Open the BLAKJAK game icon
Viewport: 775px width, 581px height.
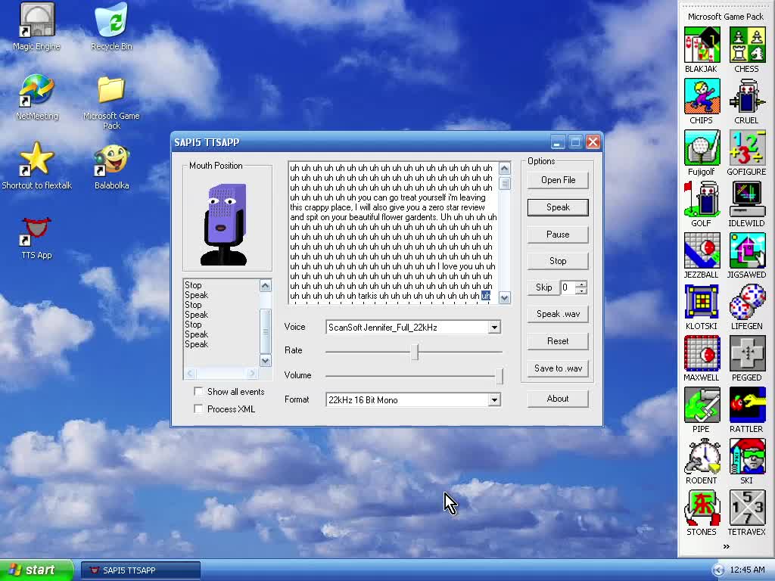click(x=702, y=51)
